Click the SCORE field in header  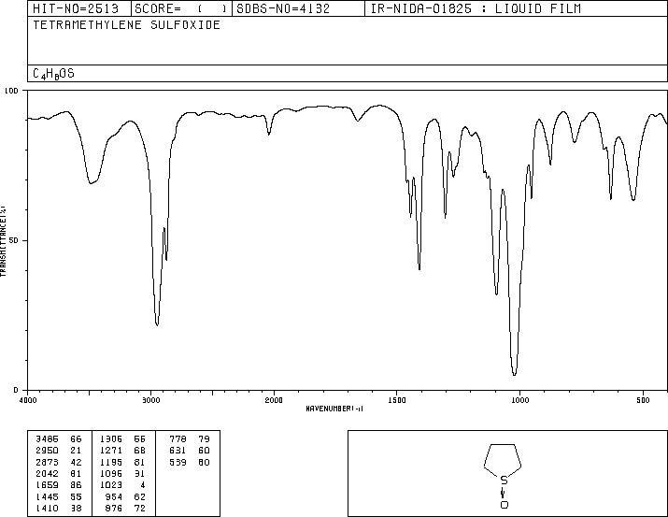pos(181,8)
